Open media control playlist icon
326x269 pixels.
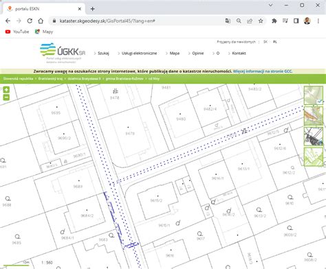pyautogui.click(x=285, y=21)
